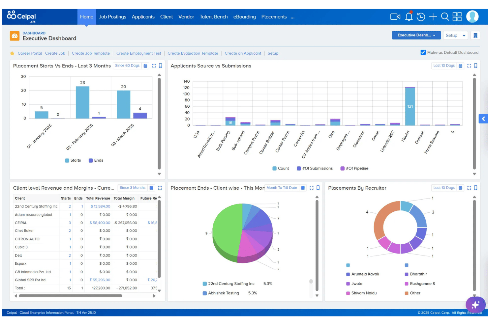The image size is (488, 325).
Task: Maximize Placement Ends Client wise widget
Action: (x=312, y=188)
